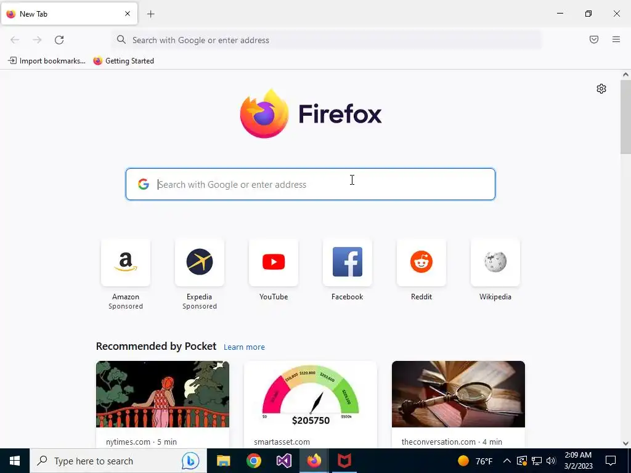Image resolution: width=631 pixels, height=473 pixels.
Task: Open the Windows Start menu
Action: pos(15,461)
